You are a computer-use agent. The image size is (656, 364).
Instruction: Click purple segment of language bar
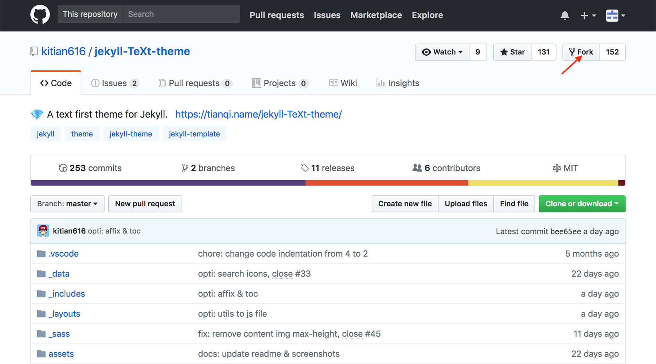[x=168, y=183]
